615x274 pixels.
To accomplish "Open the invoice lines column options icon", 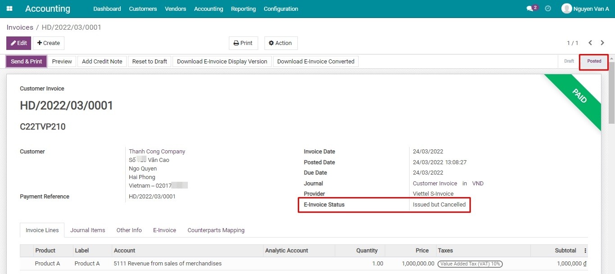I will (584, 250).
